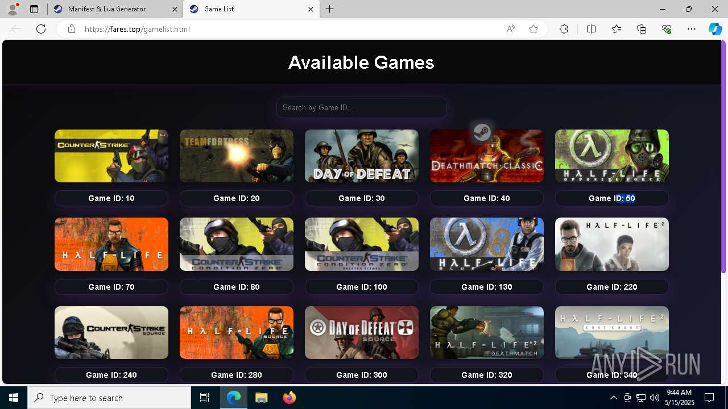
Task: Open Half-Life 2 game thumbnail
Action: coord(612,244)
